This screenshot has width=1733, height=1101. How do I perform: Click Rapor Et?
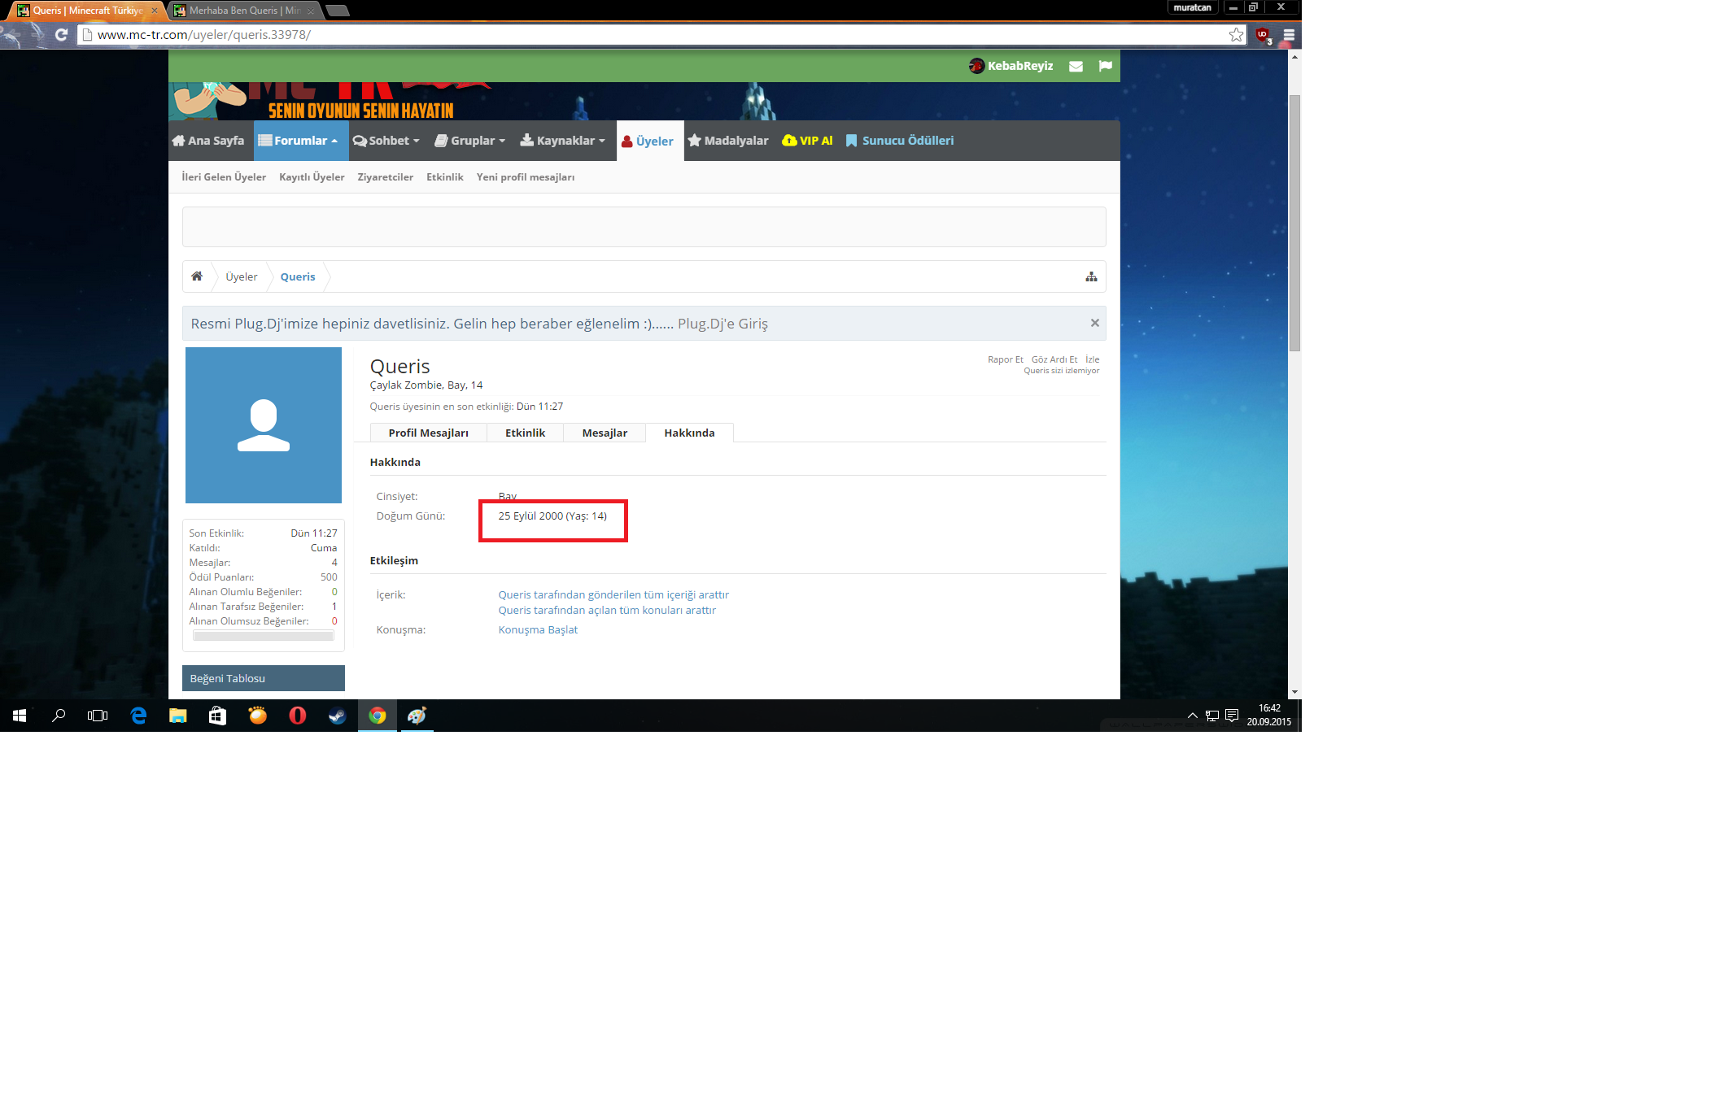pyautogui.click(x=1006, y=359)
